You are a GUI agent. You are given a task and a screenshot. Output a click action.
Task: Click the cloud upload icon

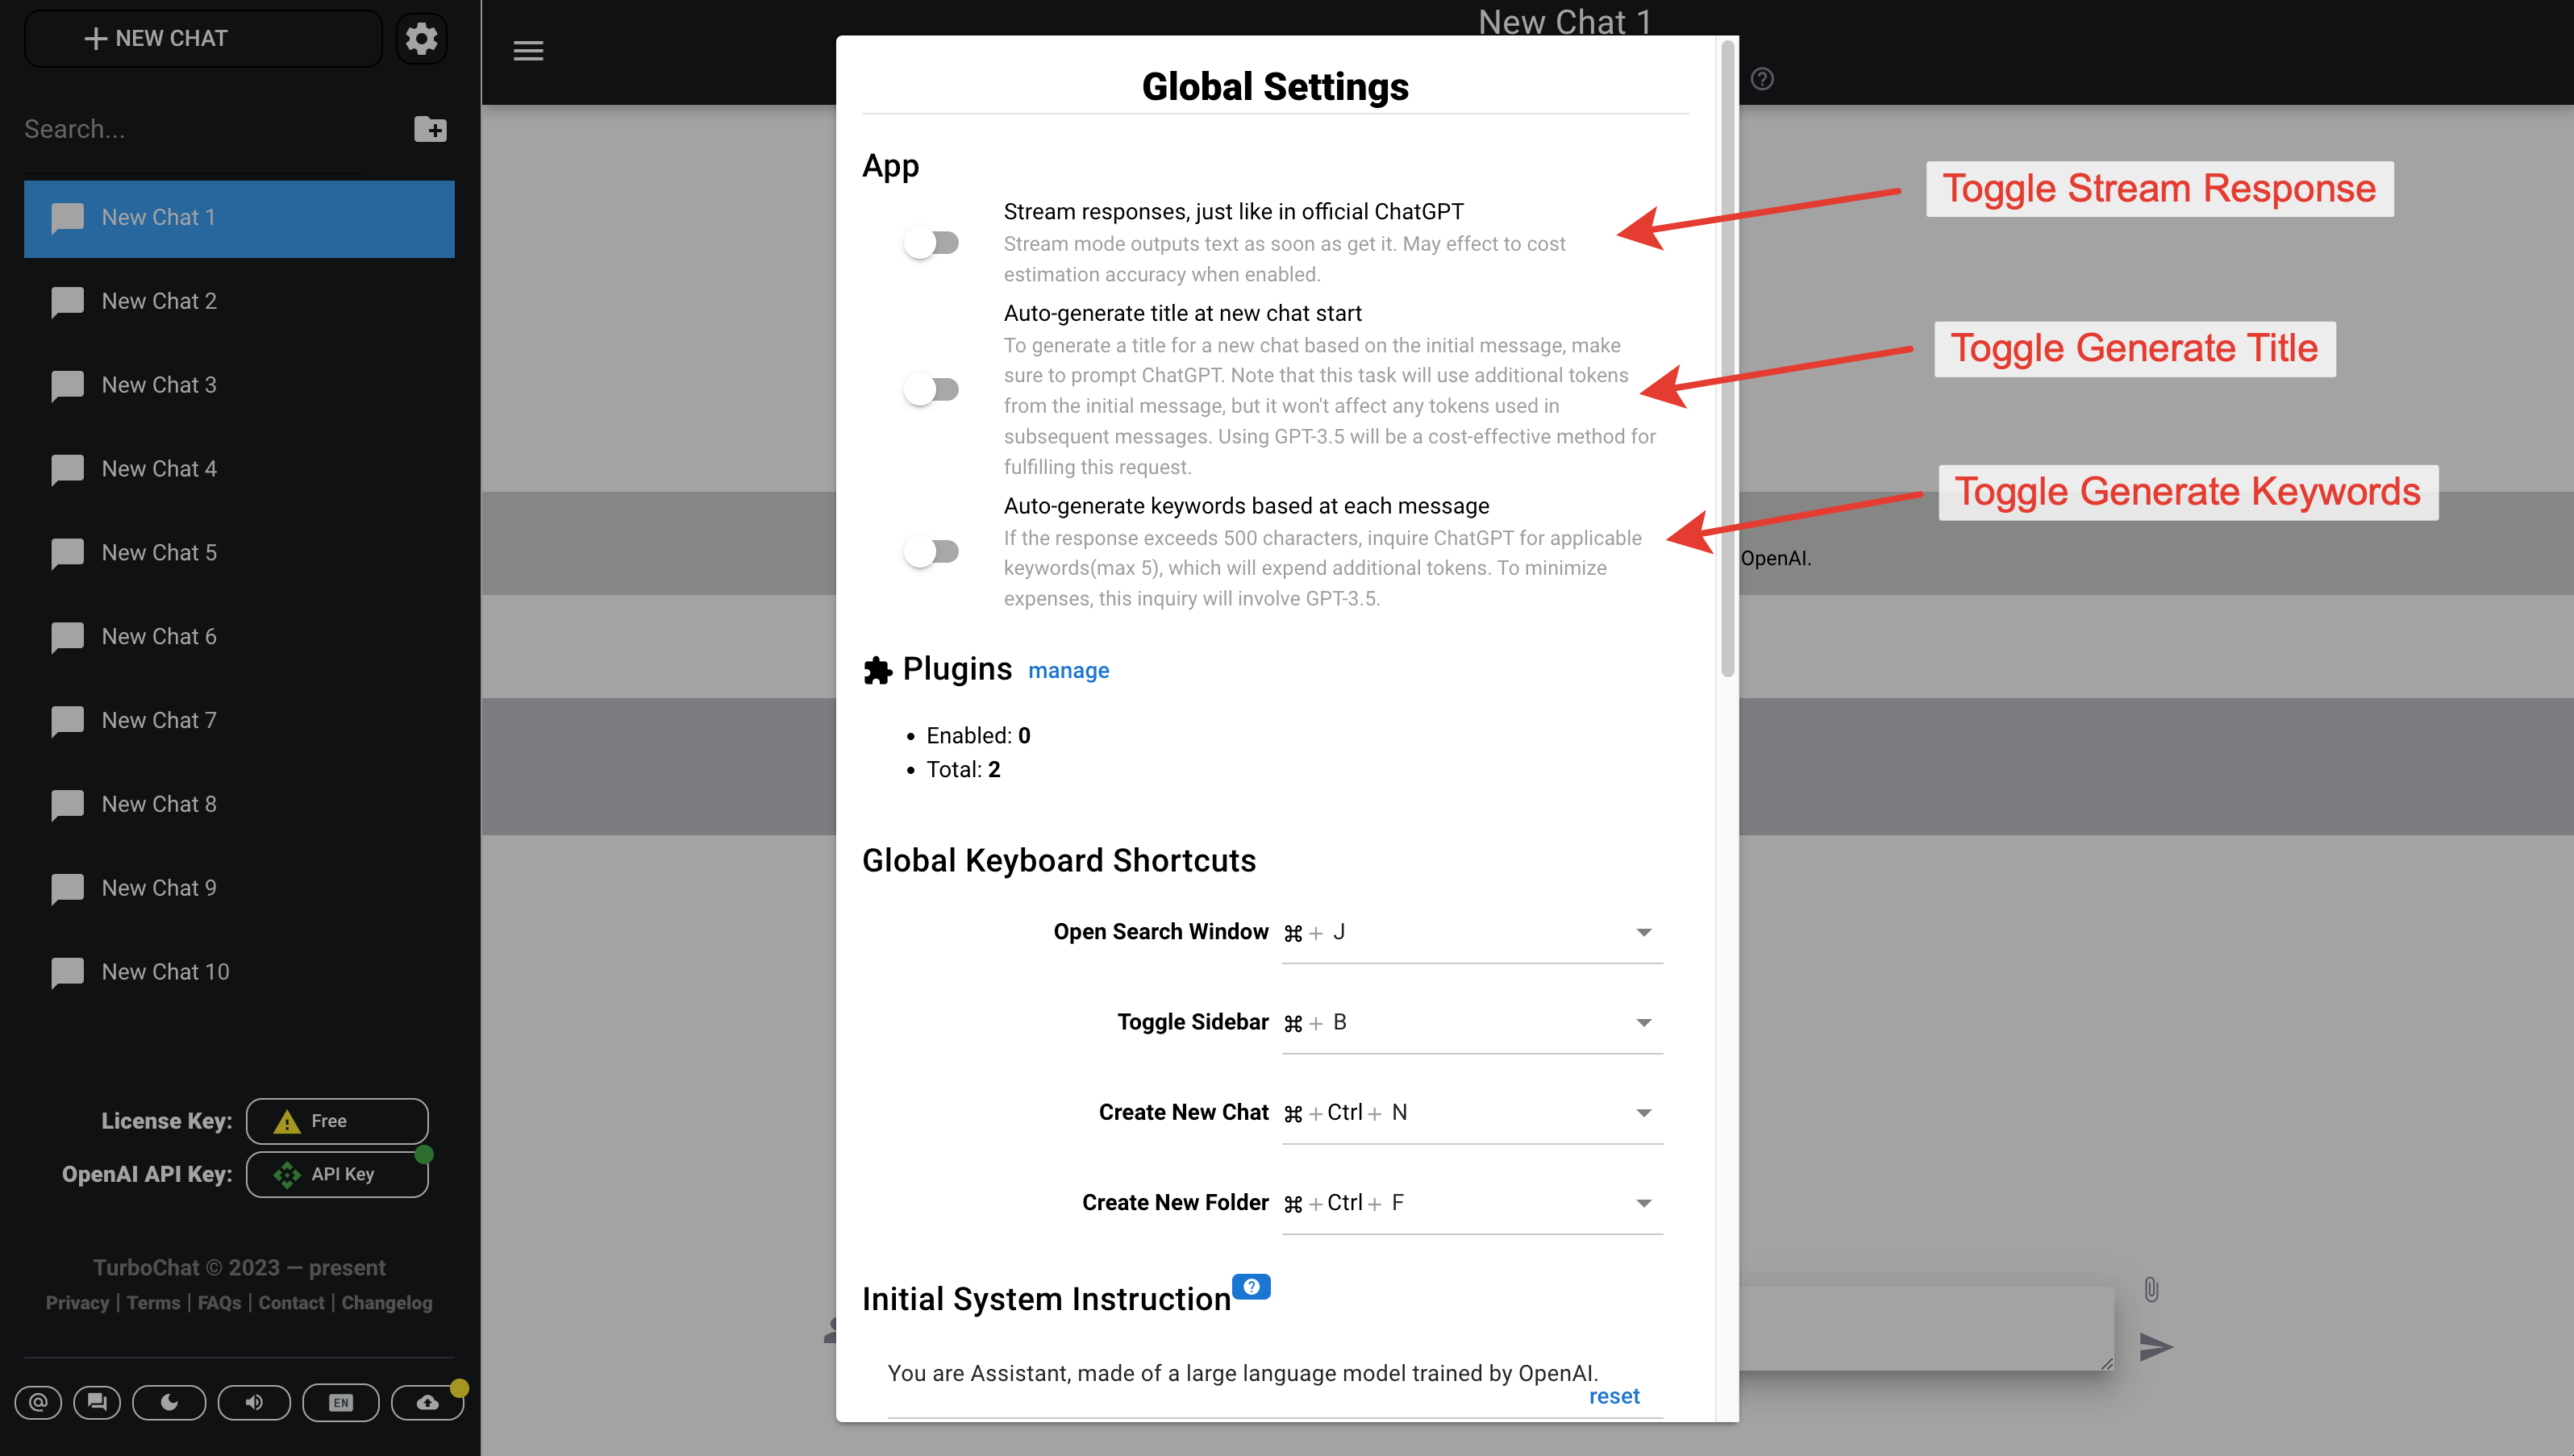427,1402
